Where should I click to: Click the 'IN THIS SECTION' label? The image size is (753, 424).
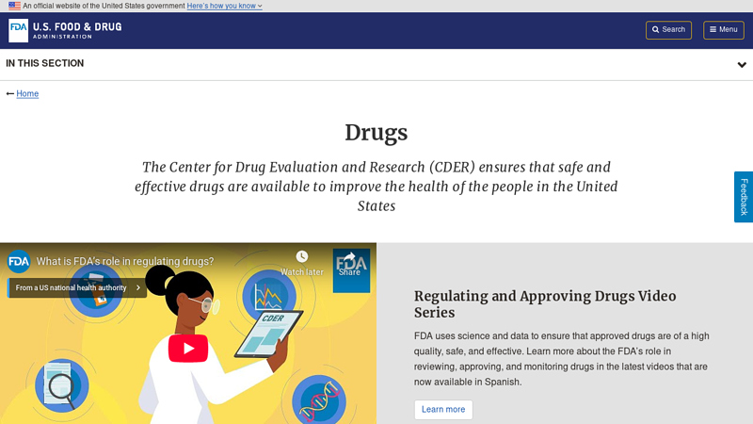click(44, 63)
